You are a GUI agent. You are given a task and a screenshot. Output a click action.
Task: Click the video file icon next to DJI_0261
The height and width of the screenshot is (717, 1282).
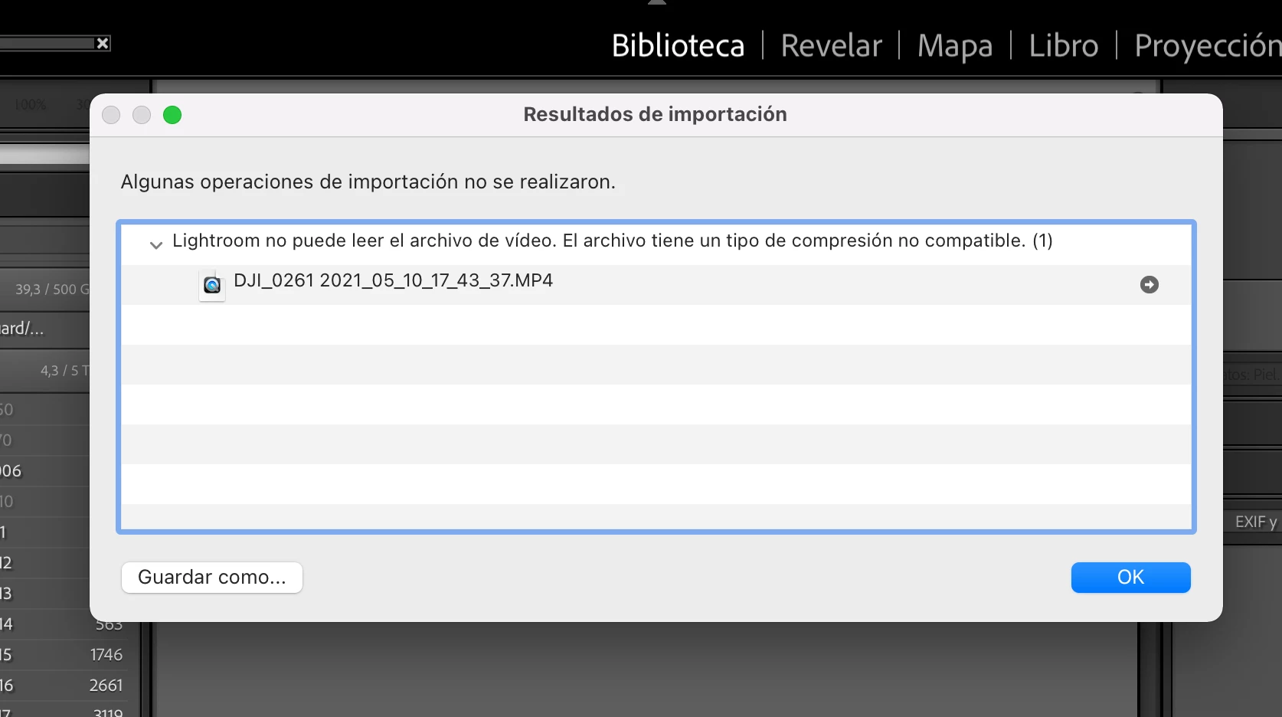coord(212,285)
